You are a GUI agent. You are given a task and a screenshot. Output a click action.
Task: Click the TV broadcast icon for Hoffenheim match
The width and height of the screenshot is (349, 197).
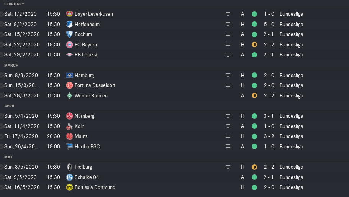coord(228,24)
